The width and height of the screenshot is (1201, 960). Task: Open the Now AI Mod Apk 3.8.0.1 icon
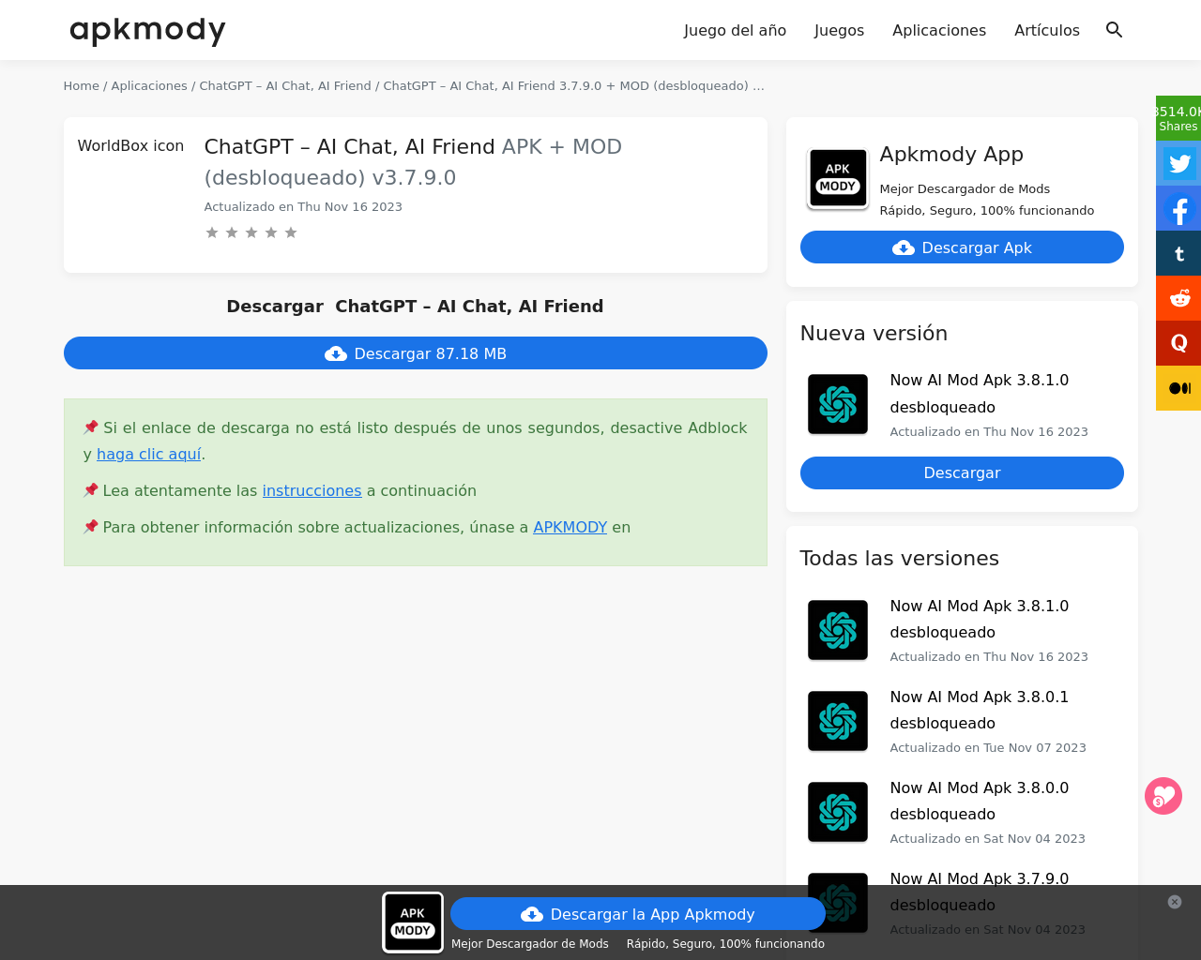click(x=838, y=721)
